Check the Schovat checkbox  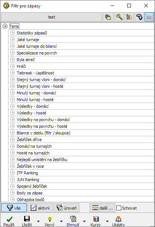[x=119, y=208]
